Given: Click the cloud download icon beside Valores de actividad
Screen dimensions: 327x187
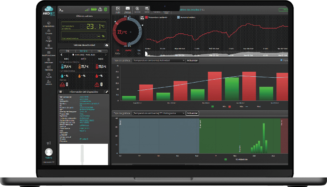Looking at the screenshot, I should pos(107,45).
